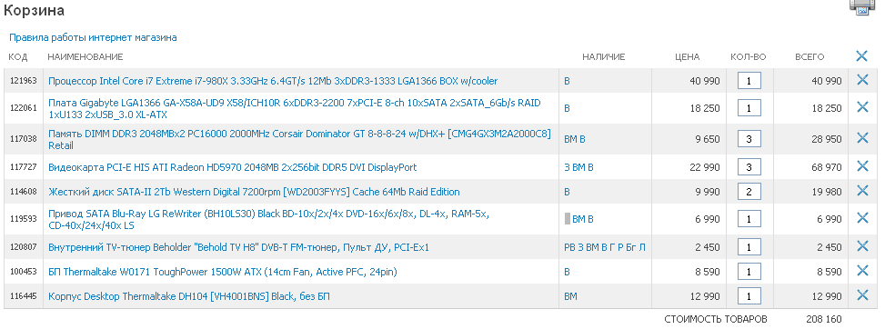Open Corsair Dominator GT memory link
This screenshot has width=885, height=329.
pyautogui.click(x=299, y=139)
